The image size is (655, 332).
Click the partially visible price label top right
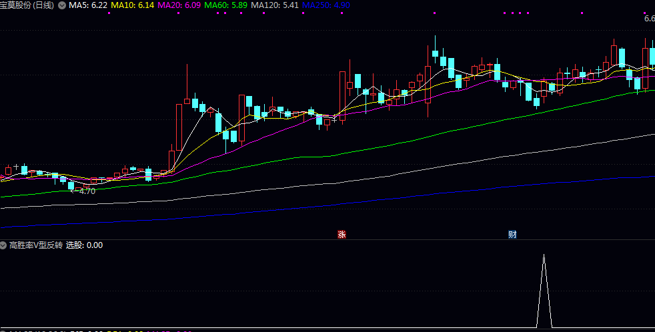(648, 19)
